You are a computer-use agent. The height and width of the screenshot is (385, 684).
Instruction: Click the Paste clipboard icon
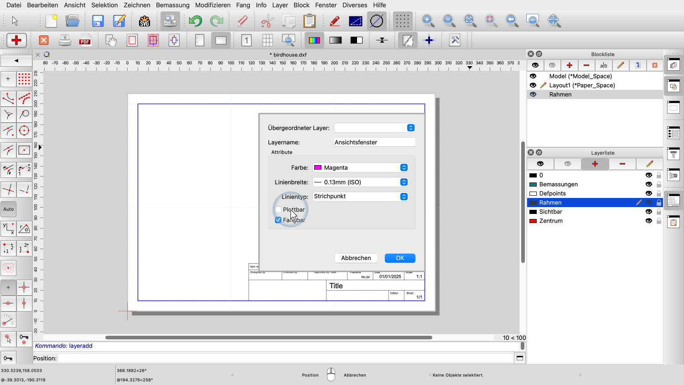pos(310,21)
